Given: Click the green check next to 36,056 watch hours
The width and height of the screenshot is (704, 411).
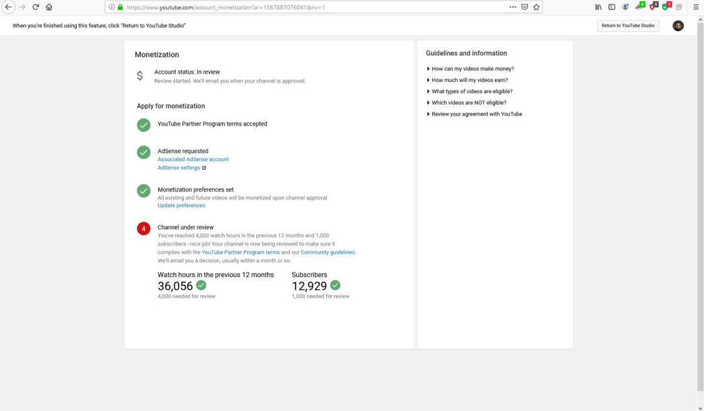Looking at the screenshot, I should pyautogui.click(x=201, y=285).
